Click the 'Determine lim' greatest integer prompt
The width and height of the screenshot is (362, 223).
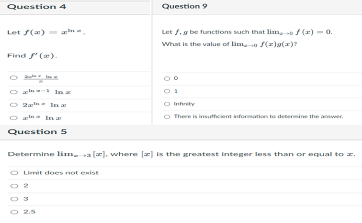point(182,154)
